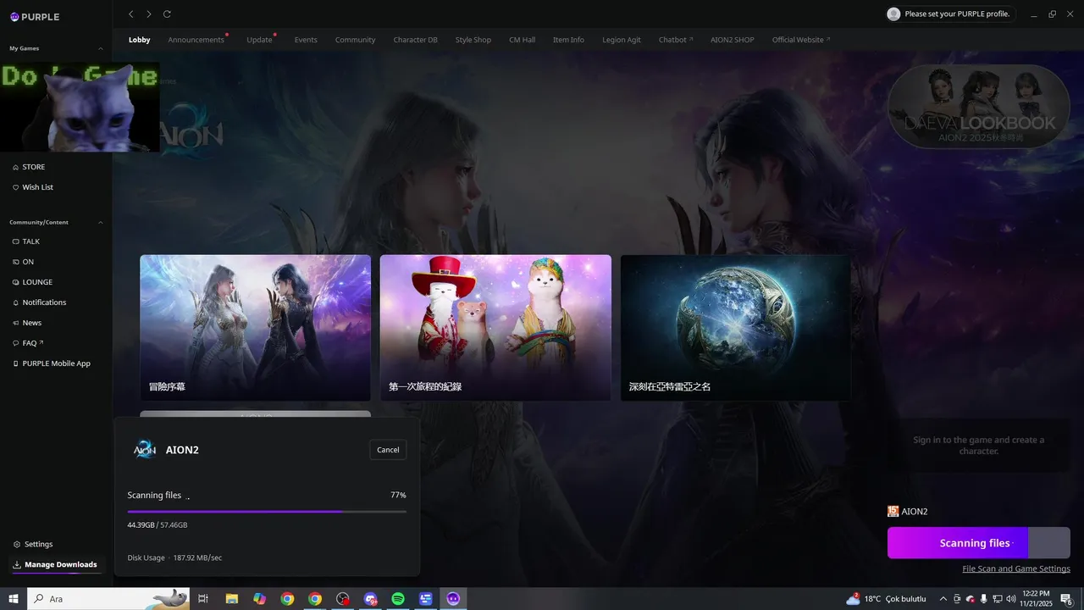Image resolution: width=1084 pixels, height=610 pixels.
Task: Open the Item Info tab
Action: pyautogui.click(x=568, y=40)
